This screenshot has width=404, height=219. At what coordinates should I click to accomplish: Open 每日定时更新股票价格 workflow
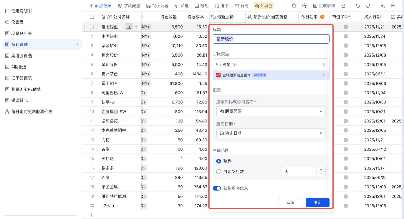tap(29, 112)
